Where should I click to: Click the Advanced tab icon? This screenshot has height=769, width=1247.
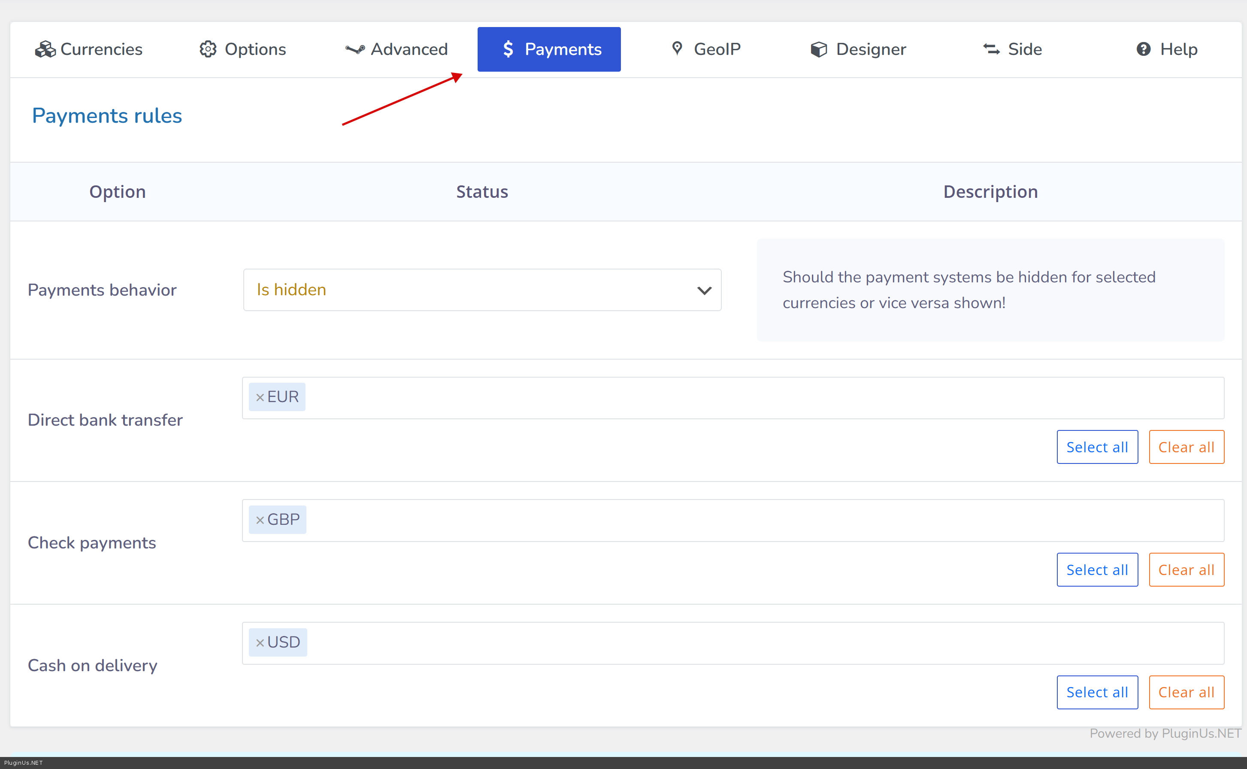(354, 49)
